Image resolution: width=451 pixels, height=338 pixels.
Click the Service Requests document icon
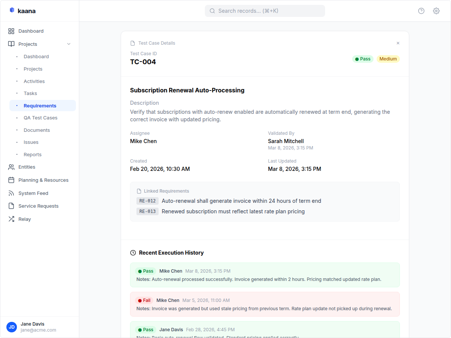pyautogui.click(x=12, y=206)
